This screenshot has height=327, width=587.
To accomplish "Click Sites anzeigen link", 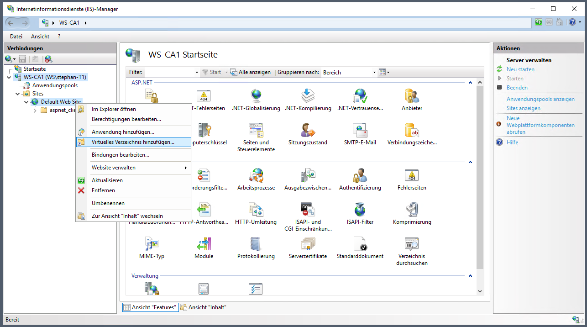I will [x=523, y=108].
